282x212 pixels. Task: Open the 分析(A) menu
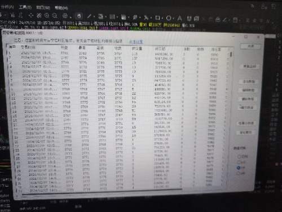click(7, 7)
